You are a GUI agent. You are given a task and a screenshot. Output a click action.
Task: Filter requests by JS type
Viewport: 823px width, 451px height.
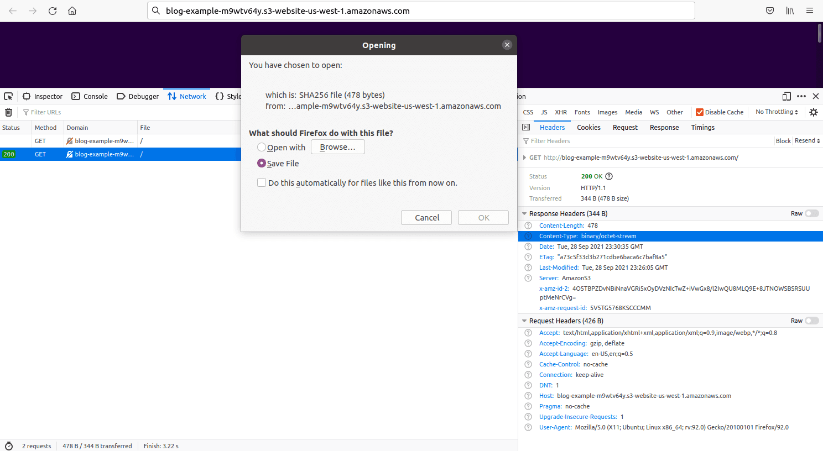[544, 112]
